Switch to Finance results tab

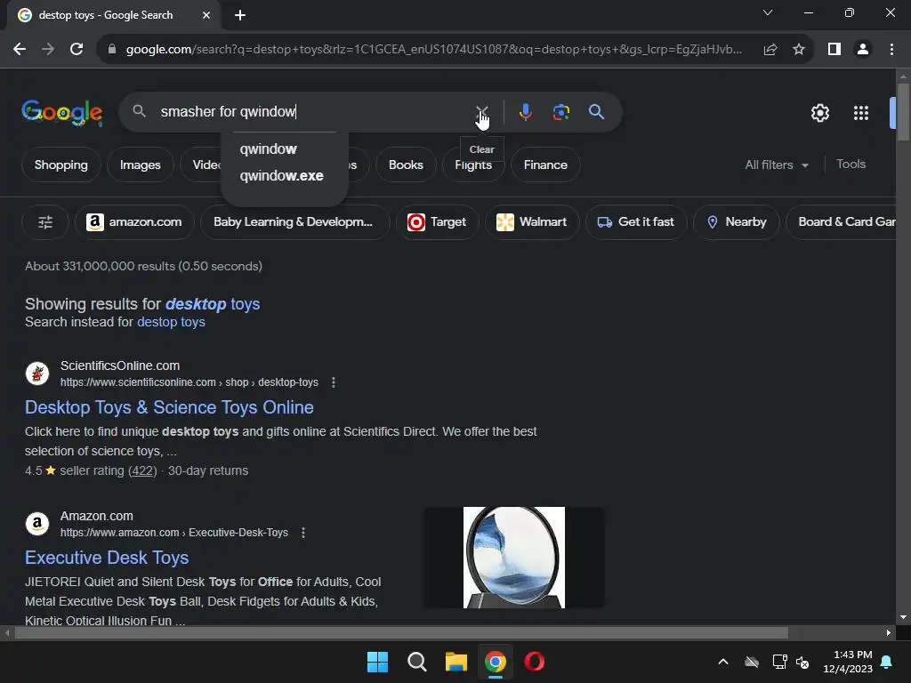(545, 165)
